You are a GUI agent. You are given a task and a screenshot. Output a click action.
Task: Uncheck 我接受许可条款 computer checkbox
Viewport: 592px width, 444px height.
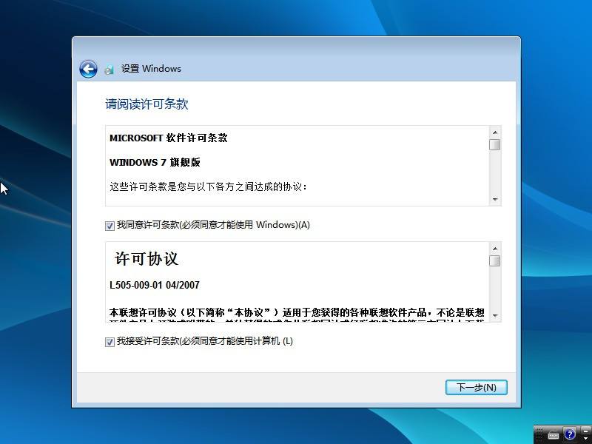pos(110,342)
